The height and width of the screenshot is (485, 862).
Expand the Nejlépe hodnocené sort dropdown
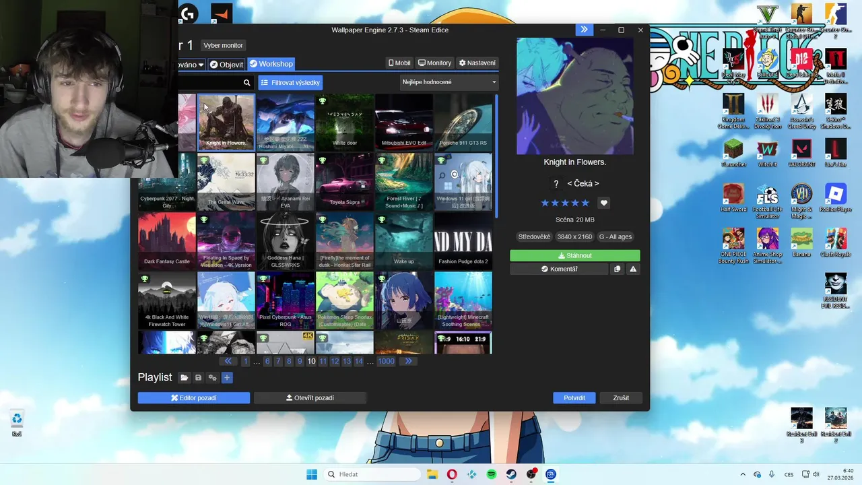click(x=449, y=82)
